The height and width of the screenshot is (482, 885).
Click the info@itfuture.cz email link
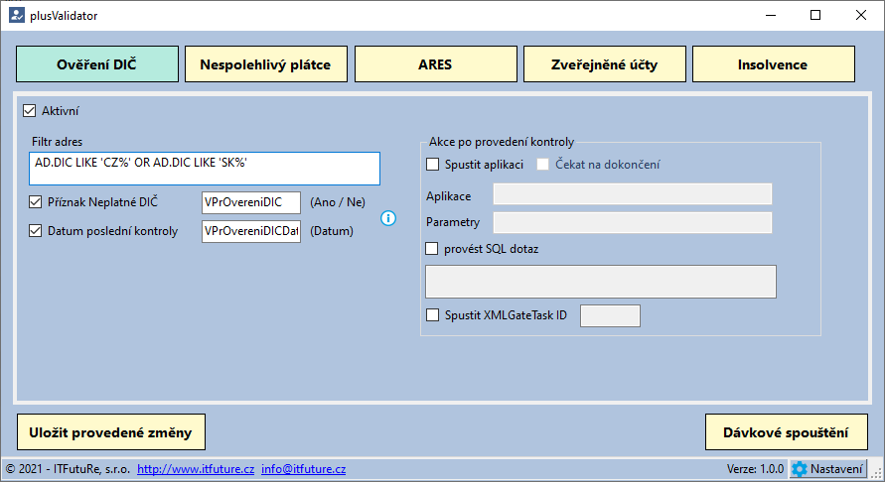click(304, 469)
